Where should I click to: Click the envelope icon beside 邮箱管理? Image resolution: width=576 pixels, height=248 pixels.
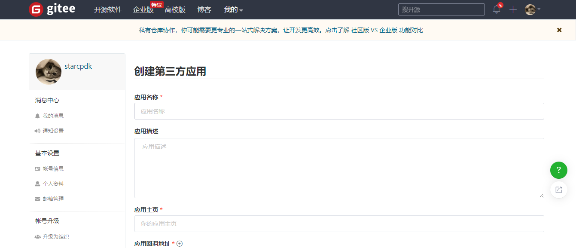point(37,199)
